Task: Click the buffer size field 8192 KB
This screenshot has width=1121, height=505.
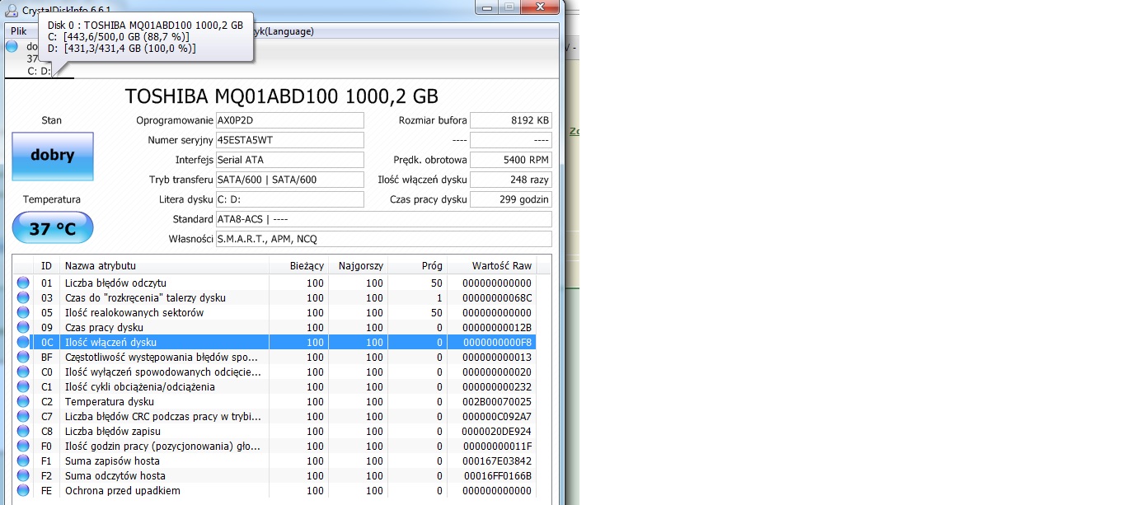Action: (511, 120)
